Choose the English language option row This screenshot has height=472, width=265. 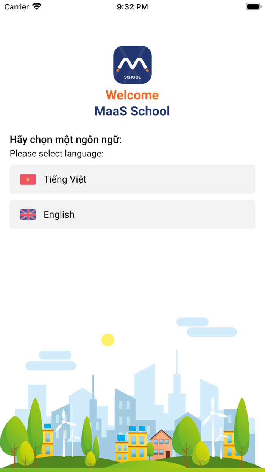(132, 214)
